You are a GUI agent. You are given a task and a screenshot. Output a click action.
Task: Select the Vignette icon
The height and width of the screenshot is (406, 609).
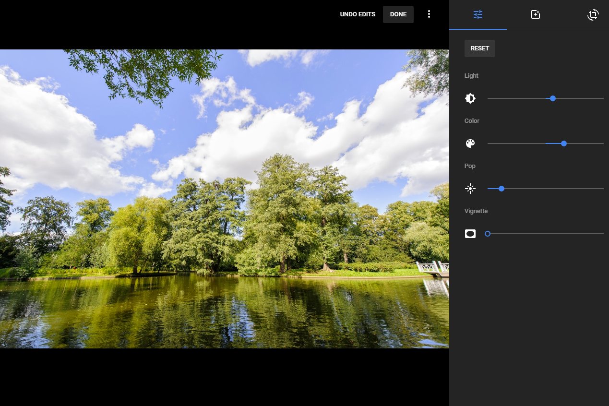[470, 234]
